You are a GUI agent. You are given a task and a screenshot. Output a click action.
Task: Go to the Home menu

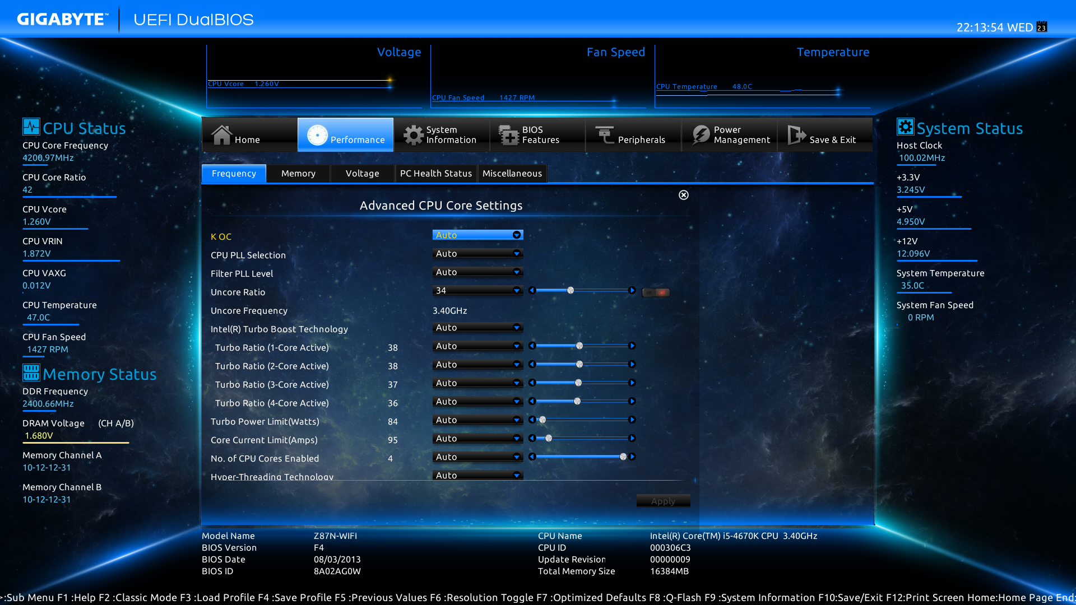click(x=249, y=135)
